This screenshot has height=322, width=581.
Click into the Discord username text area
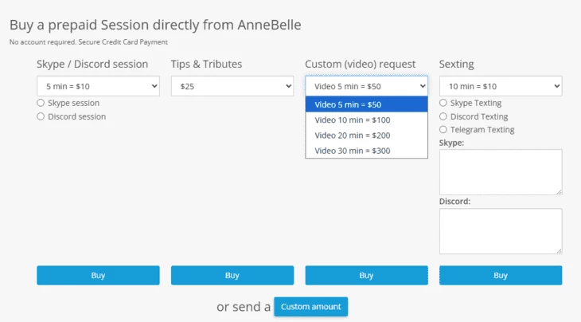coord(500,231)
